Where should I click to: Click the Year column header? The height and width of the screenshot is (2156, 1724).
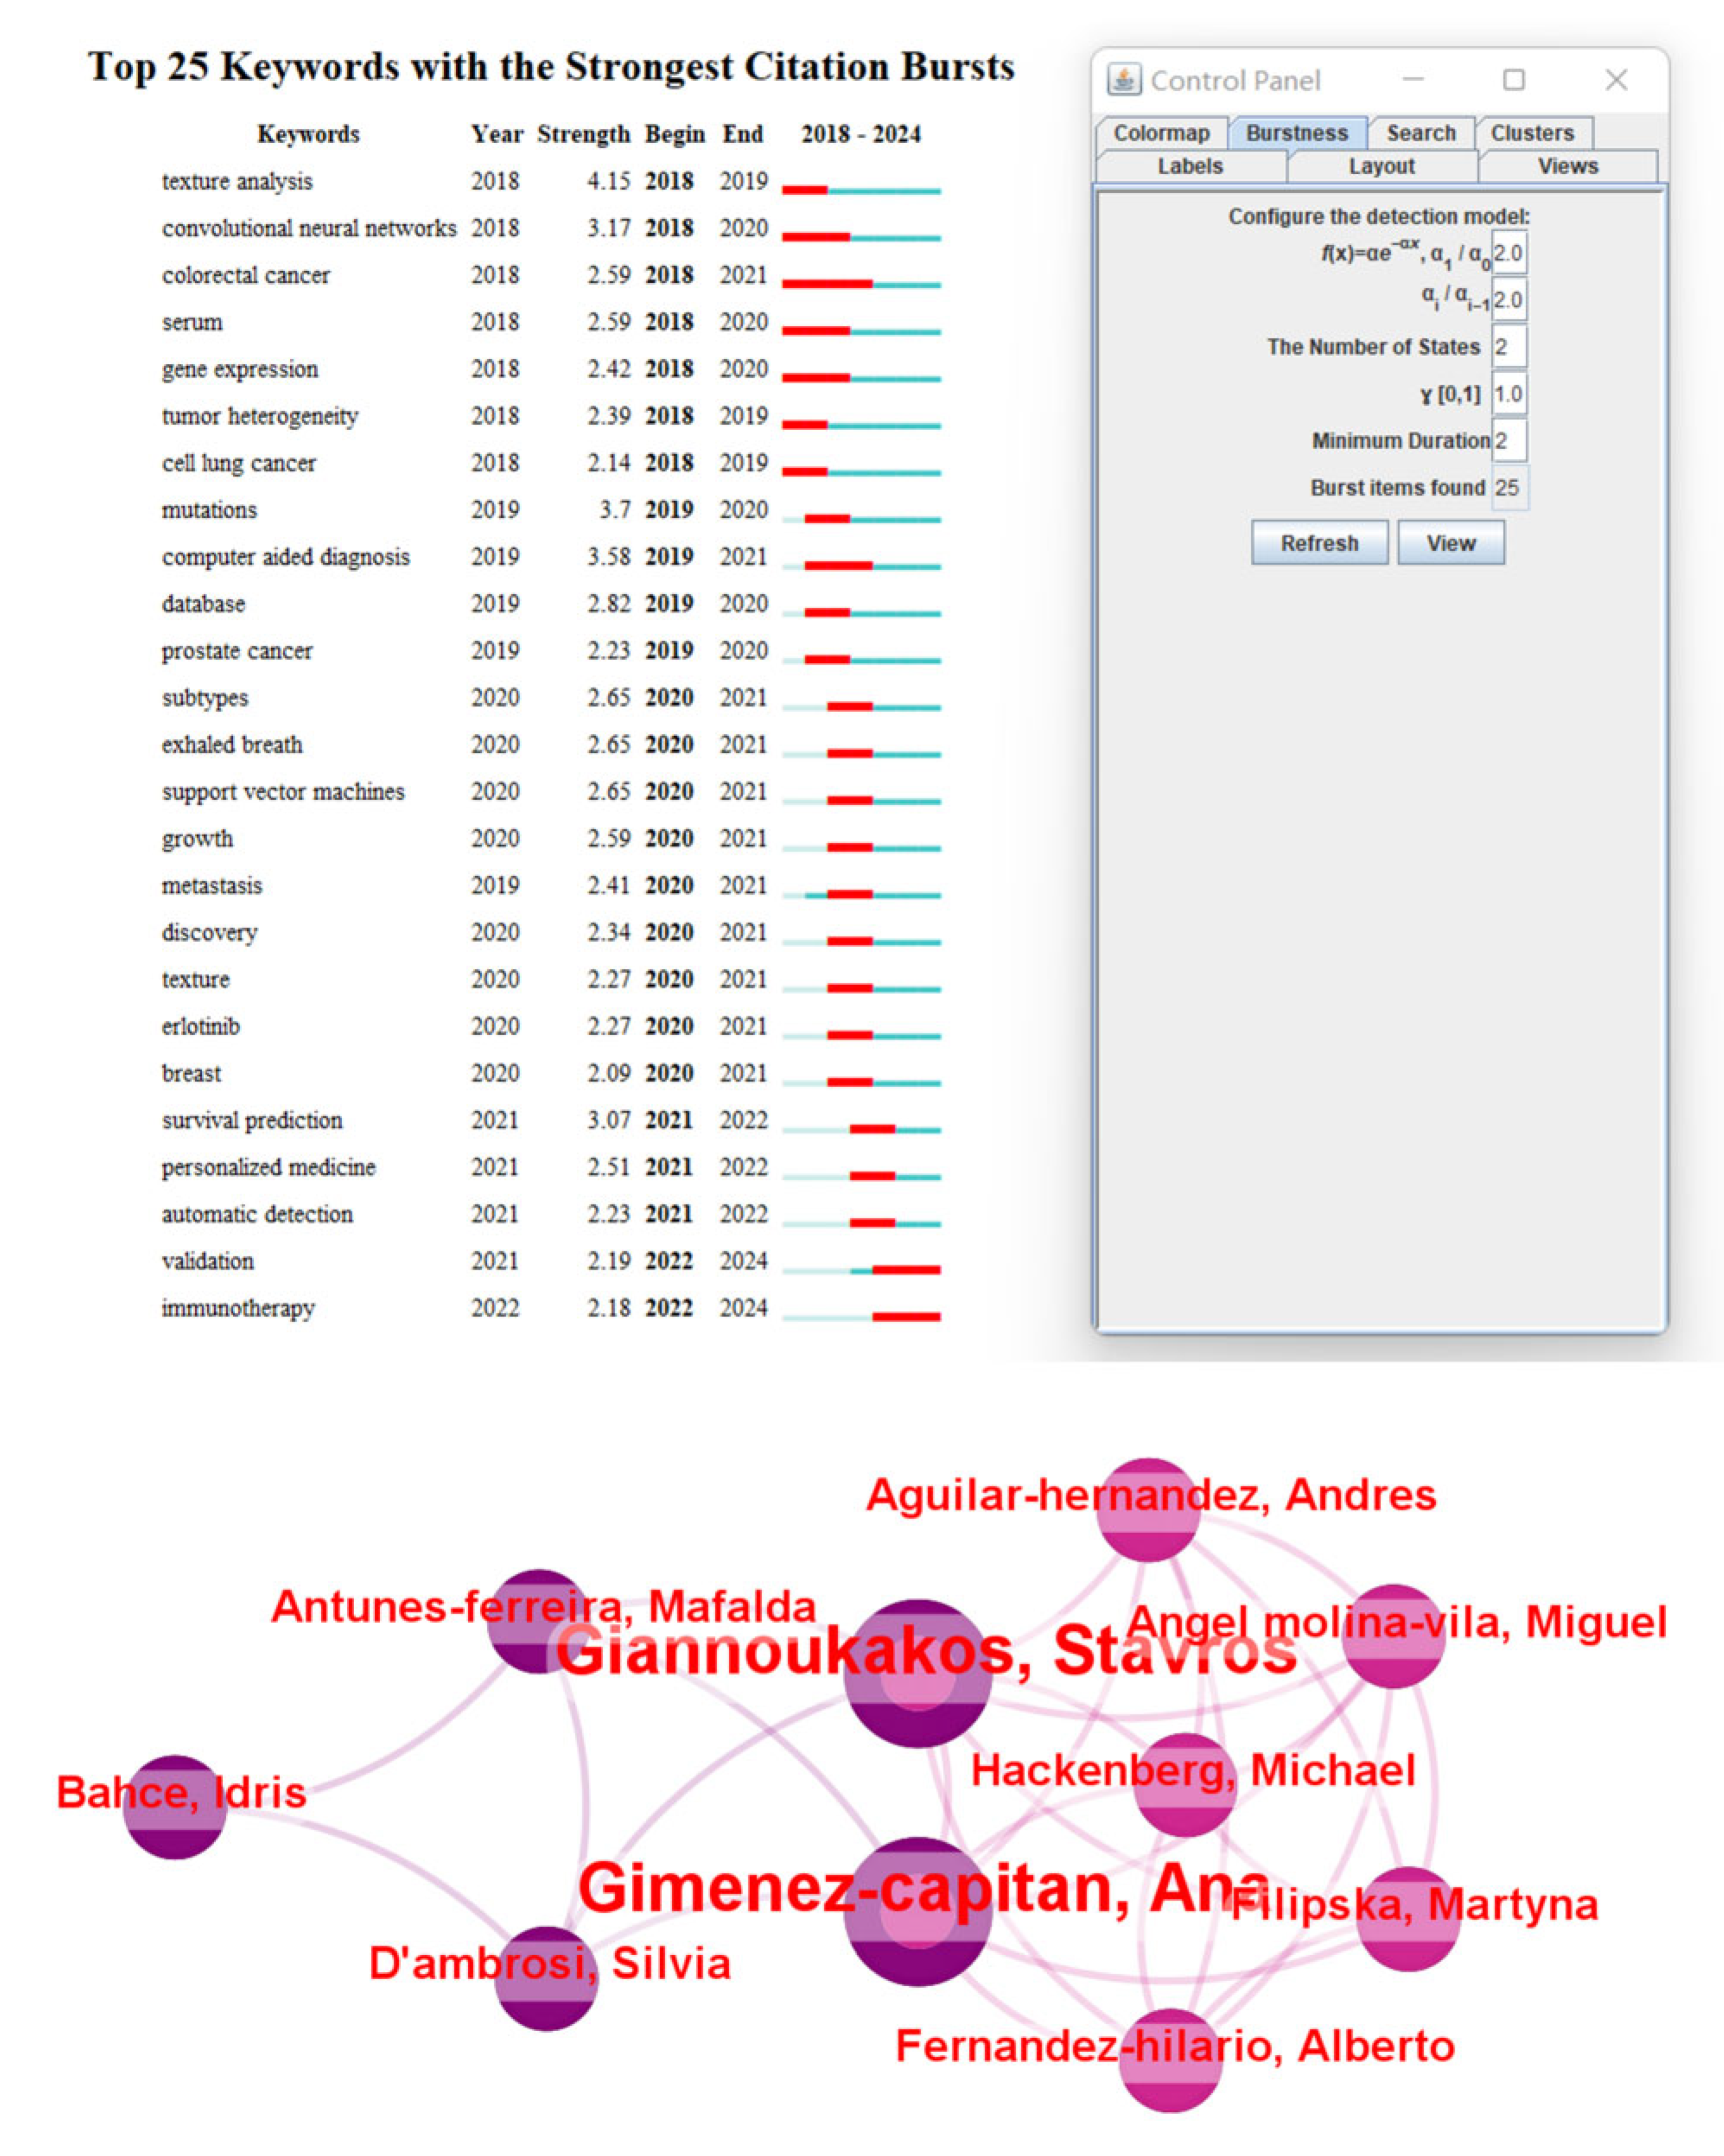tap(497, 134)
